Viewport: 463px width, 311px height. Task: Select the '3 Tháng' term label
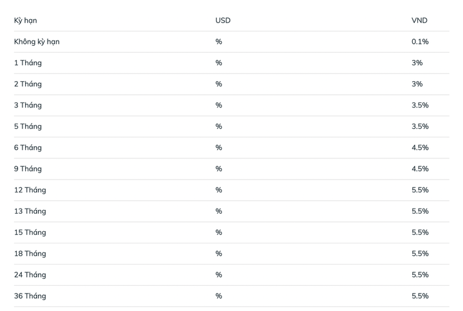[x=28, y=105]
